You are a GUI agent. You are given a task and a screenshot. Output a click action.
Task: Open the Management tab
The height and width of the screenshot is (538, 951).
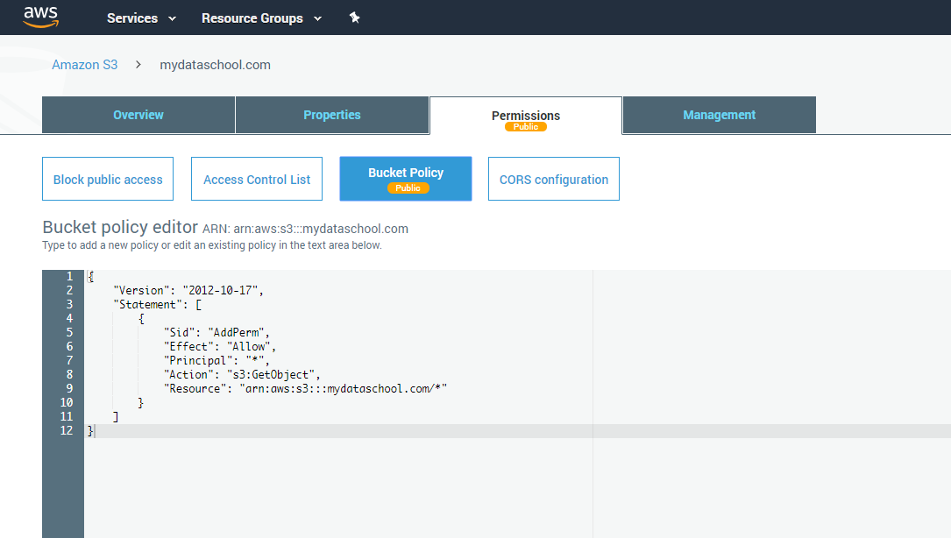click(720, 115)
